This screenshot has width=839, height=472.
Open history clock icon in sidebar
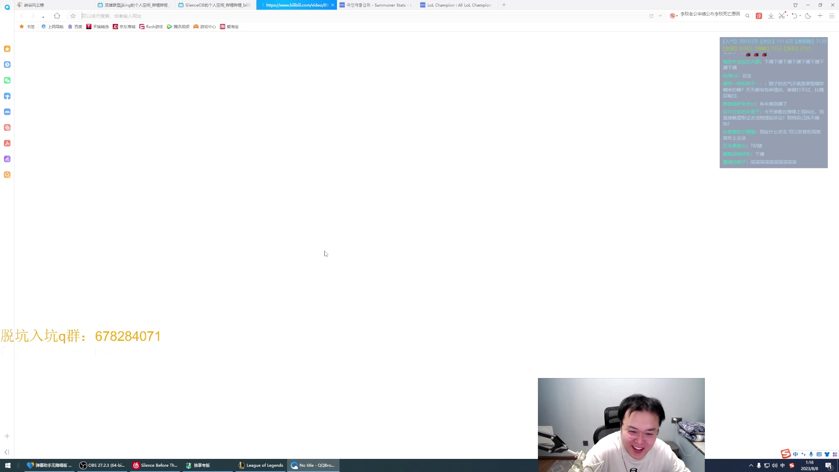tap(7, 65)
